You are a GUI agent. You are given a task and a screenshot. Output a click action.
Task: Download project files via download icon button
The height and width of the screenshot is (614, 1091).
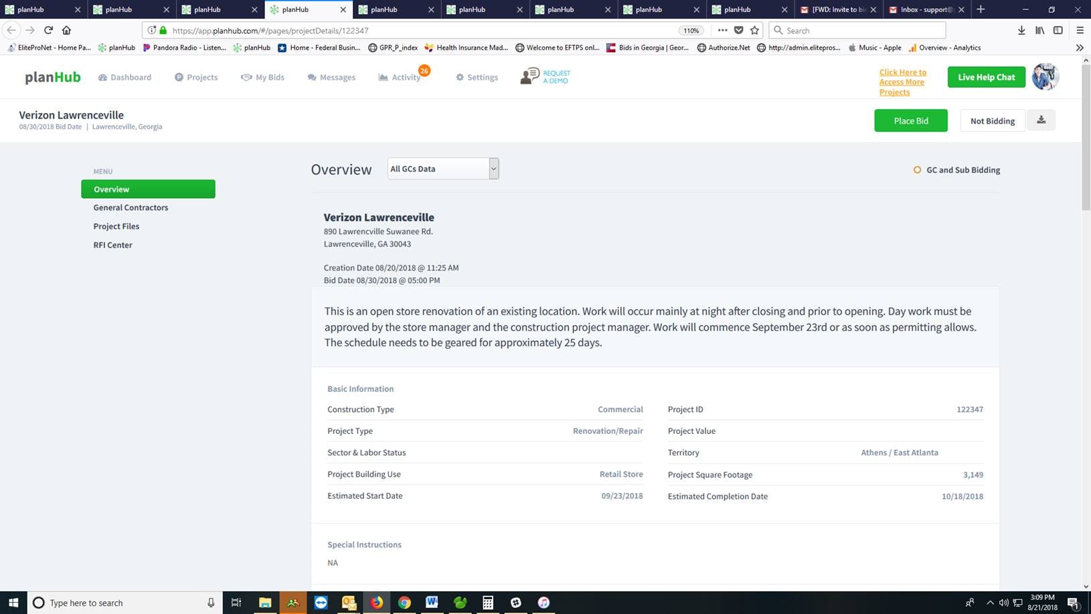[x=1041, y=120]
